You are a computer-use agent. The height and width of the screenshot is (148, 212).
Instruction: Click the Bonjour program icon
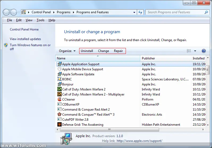pyautogui.click(x=60, y=84)
